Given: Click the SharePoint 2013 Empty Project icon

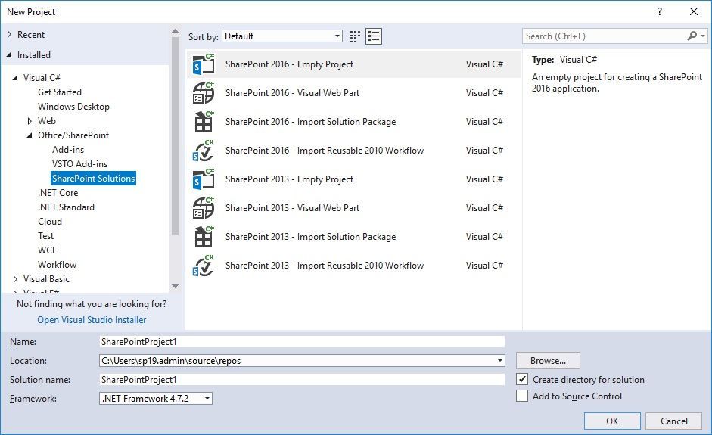Looking at the screenshot, I should (203, 179).
